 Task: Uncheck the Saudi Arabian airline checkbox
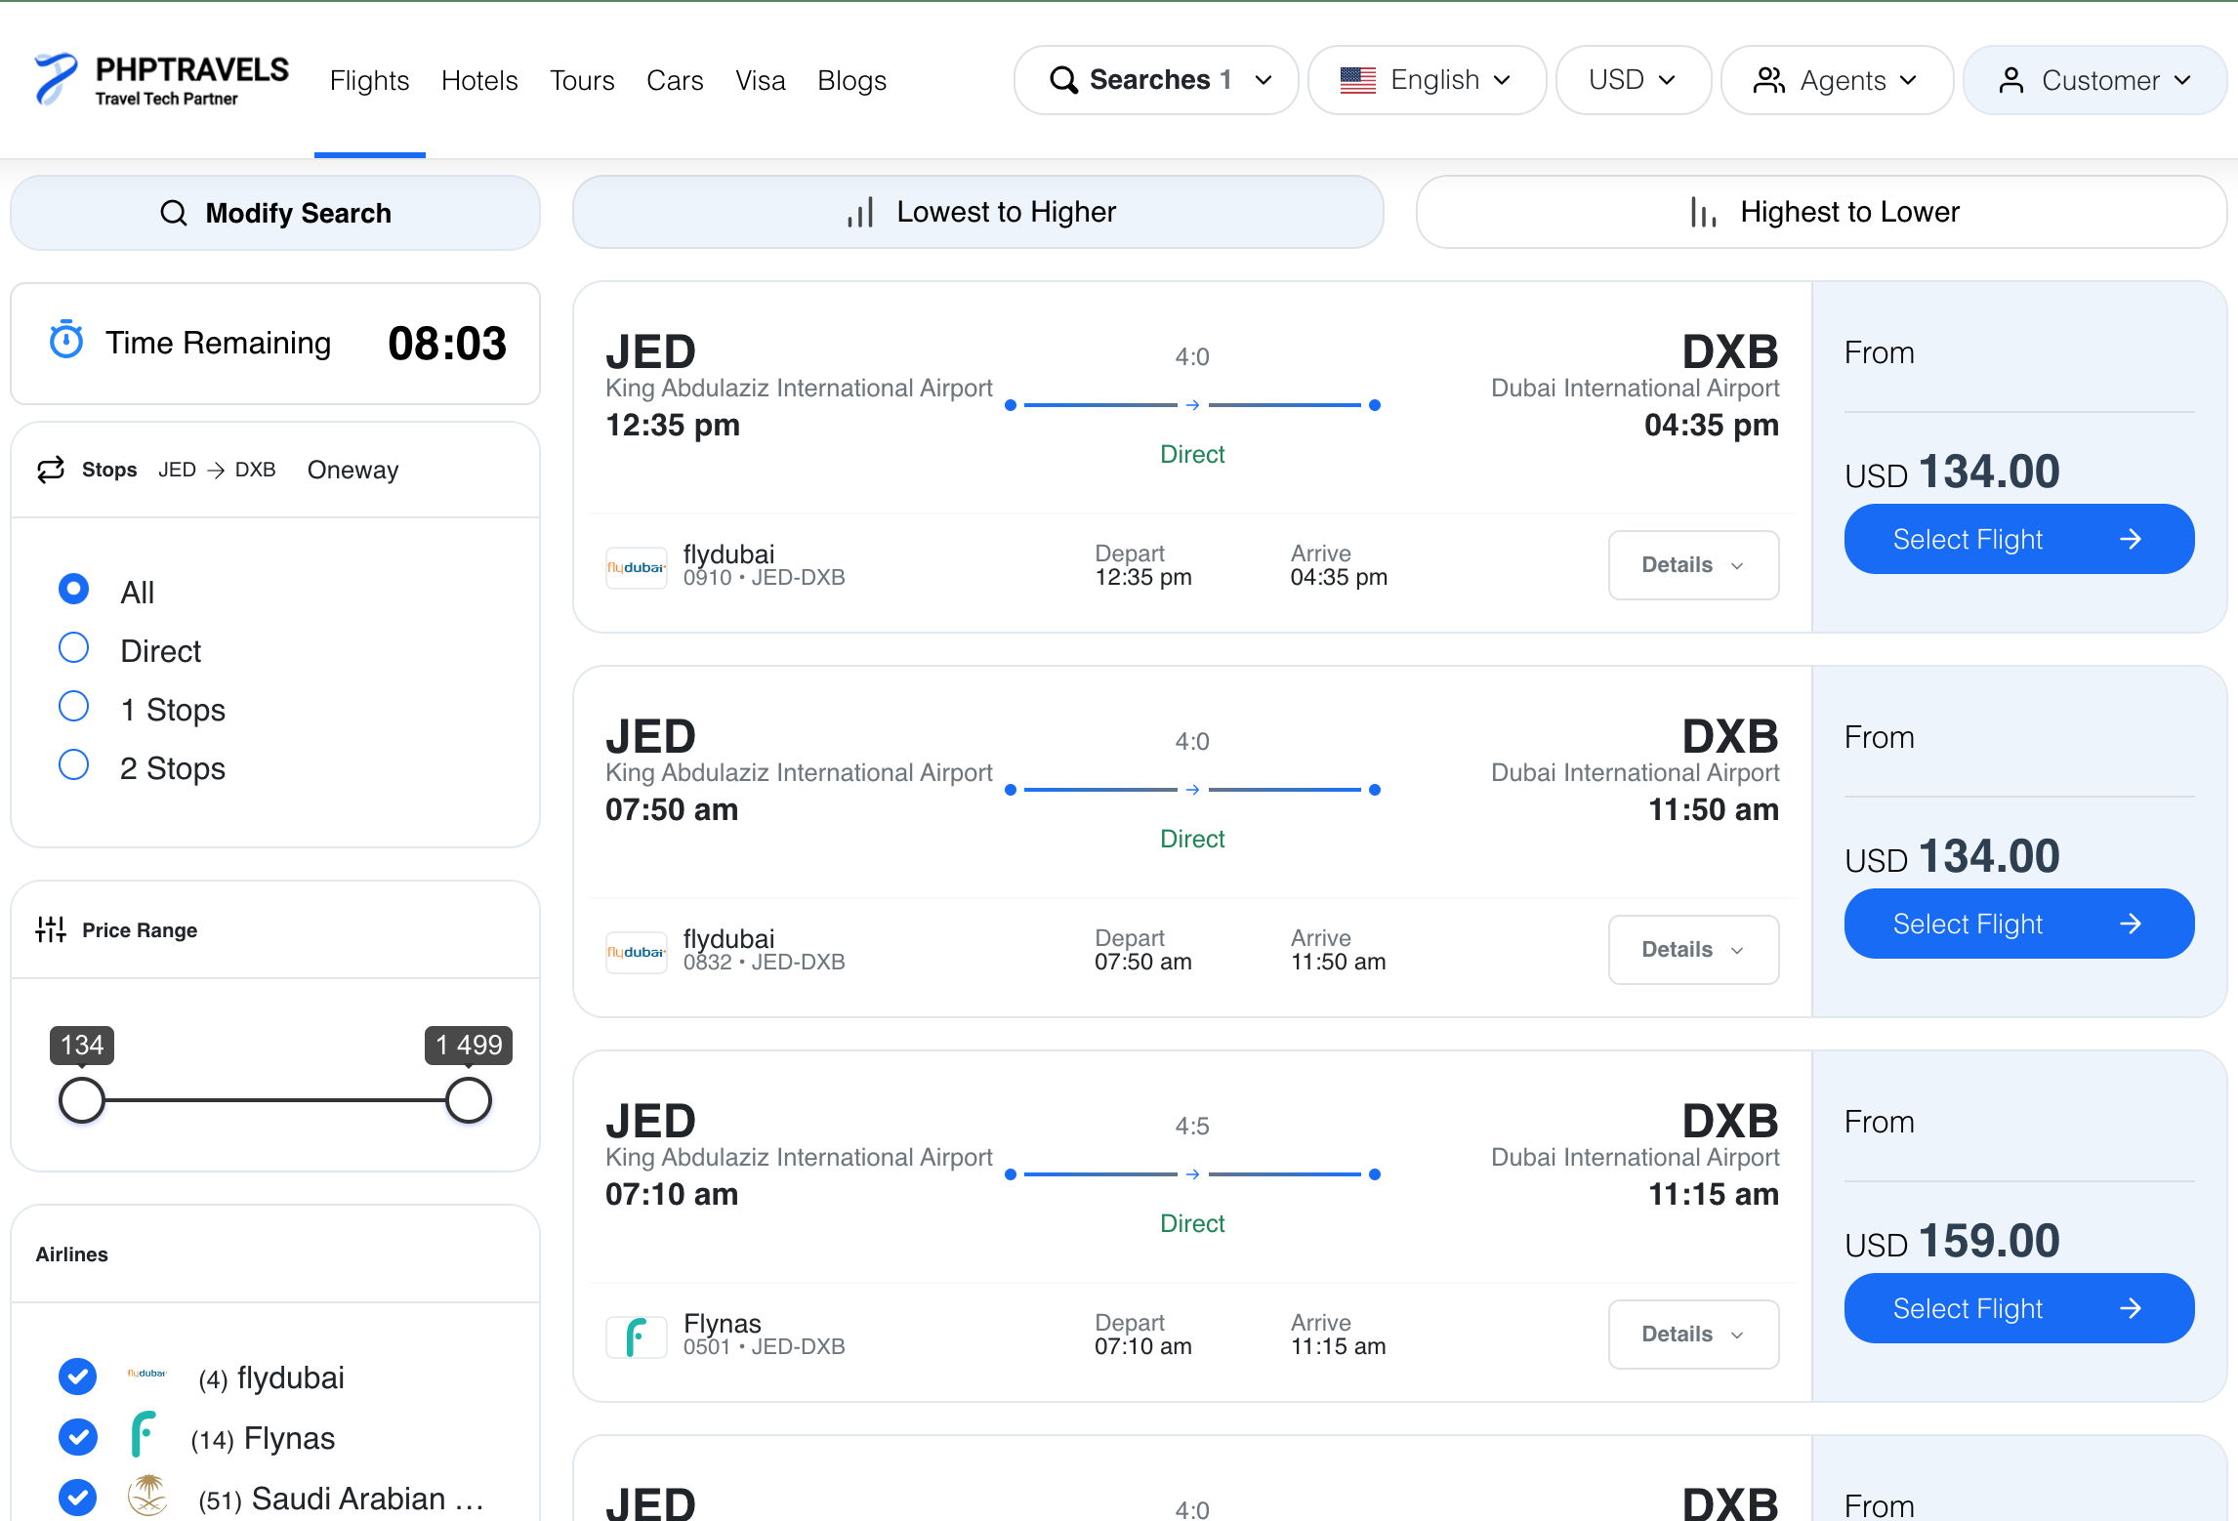[77, 1498]
